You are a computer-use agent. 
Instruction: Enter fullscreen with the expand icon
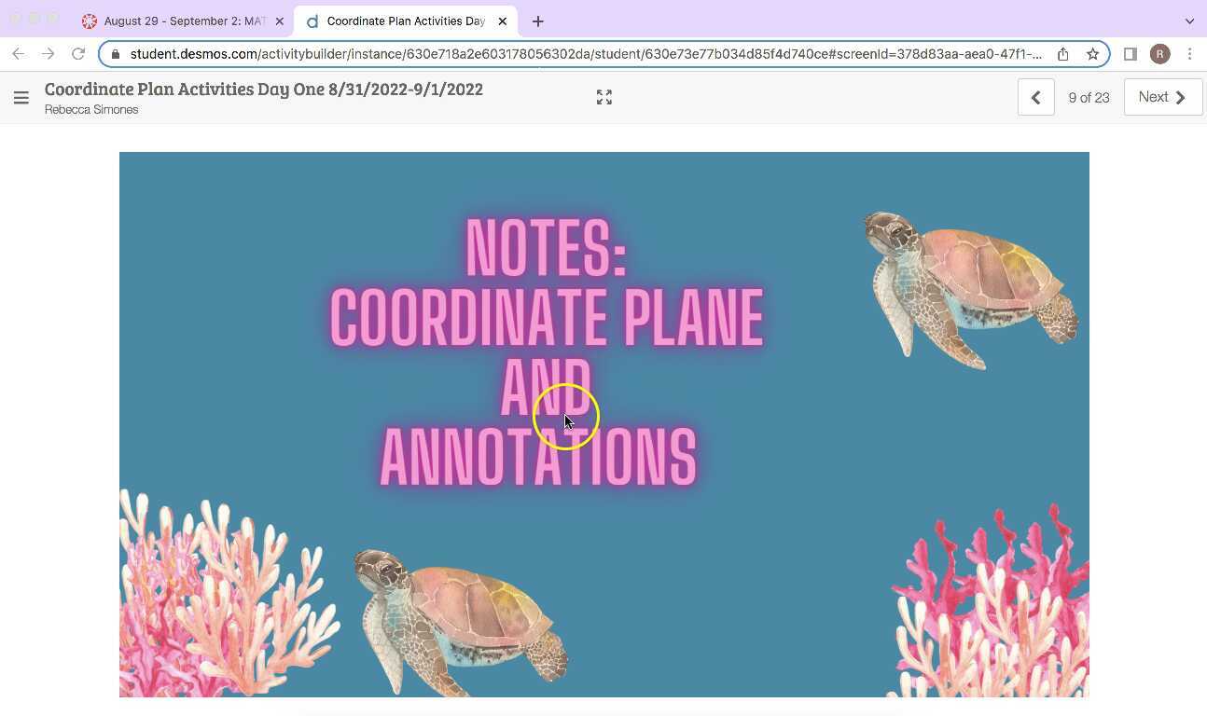pyautogui.click(x=603, y=96)
